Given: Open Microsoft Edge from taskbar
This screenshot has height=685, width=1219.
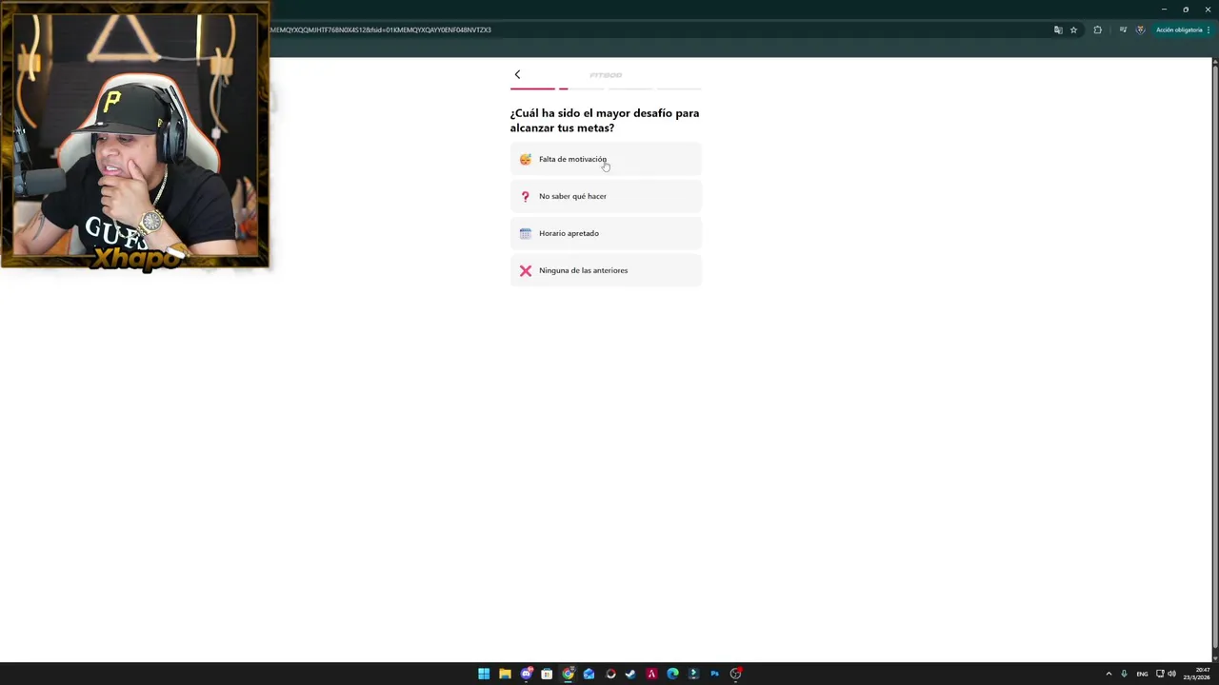Looking at the screenshot, I should [672, 674].
